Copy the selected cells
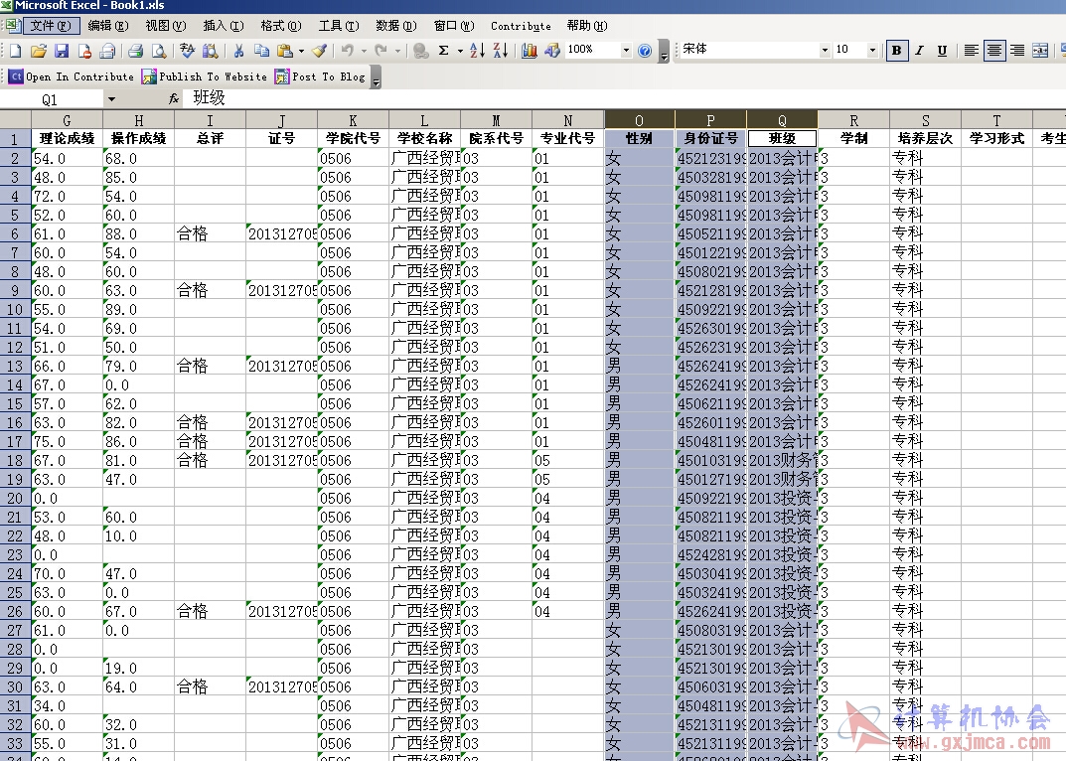The height and width of the screenshot is (761, 1066). [x=261, y=51]
